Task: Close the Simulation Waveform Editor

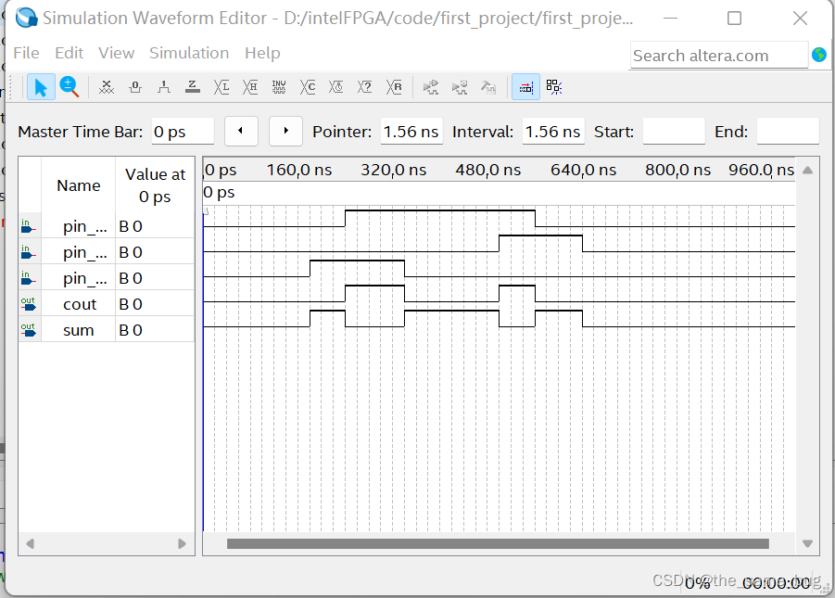Action: coord(800,19)
